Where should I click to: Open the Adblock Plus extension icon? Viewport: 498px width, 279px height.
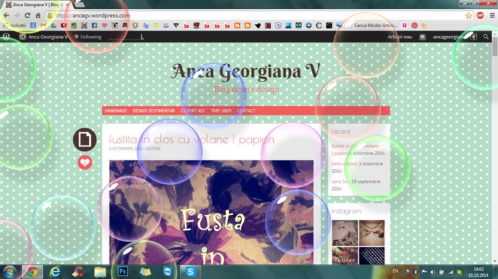click(x=480, y=16)
